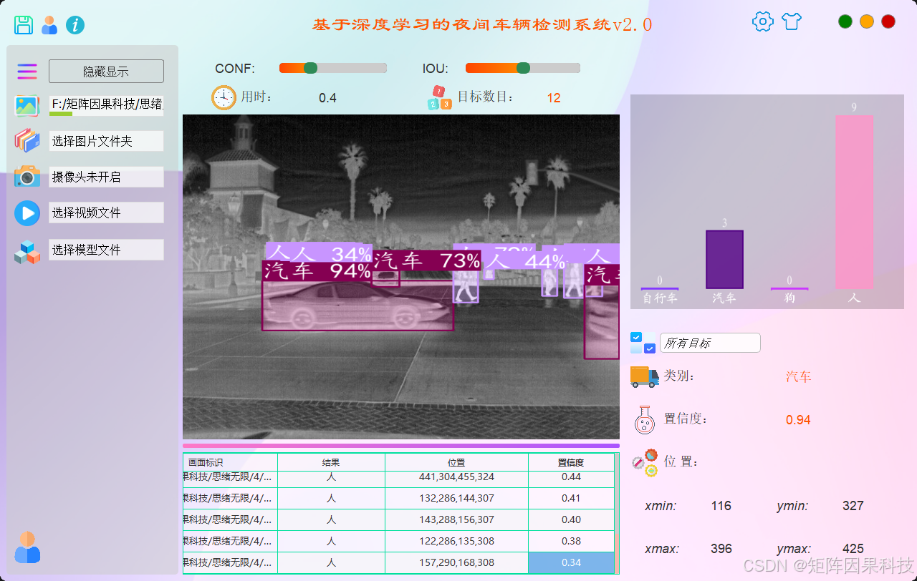
Task: Select the 0.40 confidence cell
Action: click(571, 519)
